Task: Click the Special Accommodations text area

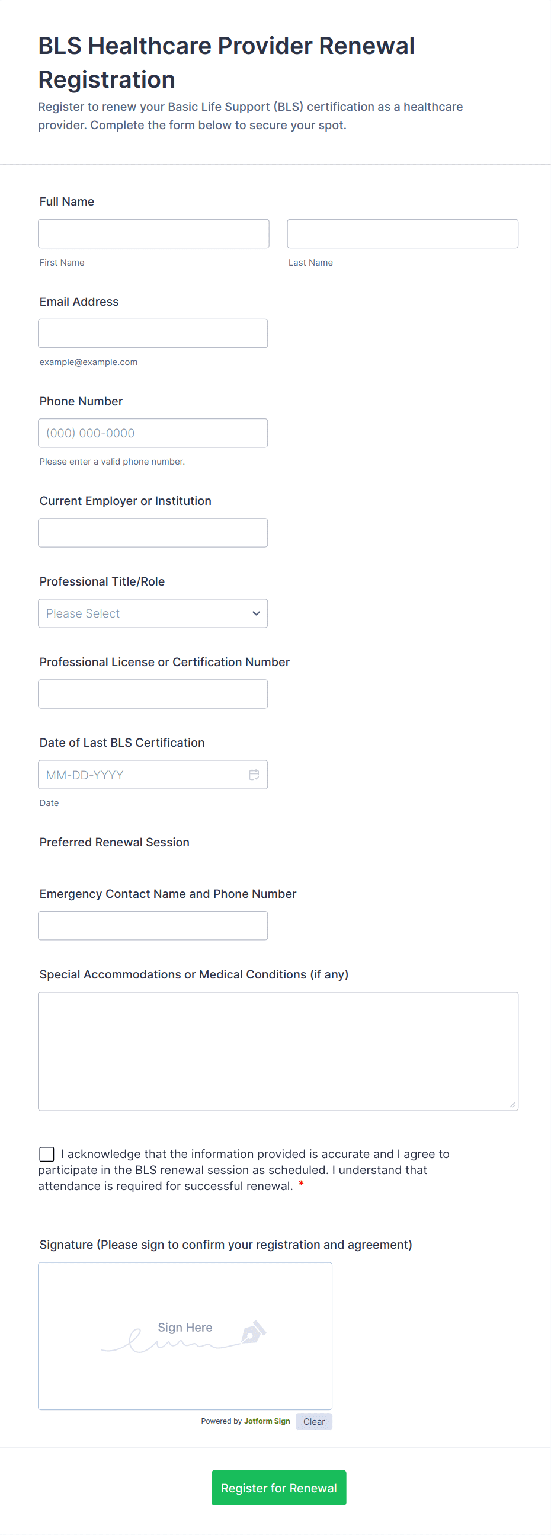Action: pos(278,1051)
